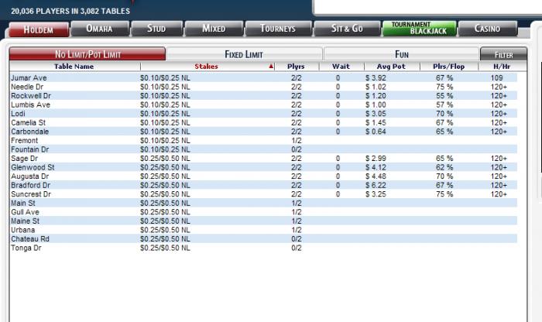Select the Stud tab
Viewport: 542px width, 322px height.
[x=156, y=29]
